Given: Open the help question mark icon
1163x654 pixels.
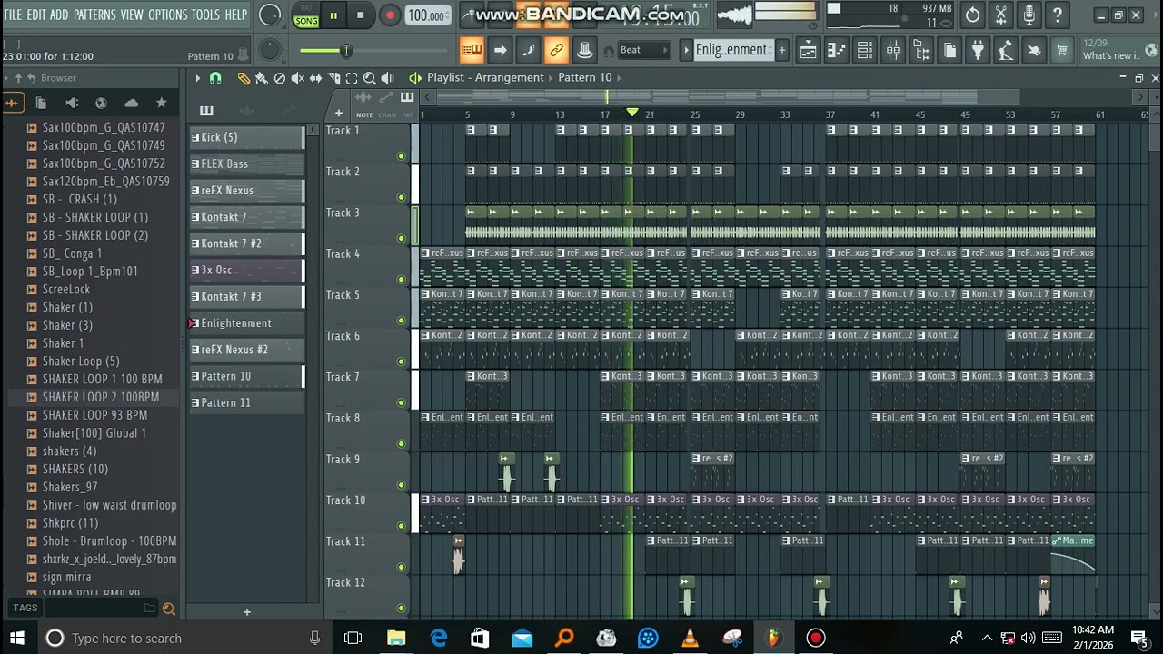Looking at the screenshot, I should click(x=1057, y=15).
